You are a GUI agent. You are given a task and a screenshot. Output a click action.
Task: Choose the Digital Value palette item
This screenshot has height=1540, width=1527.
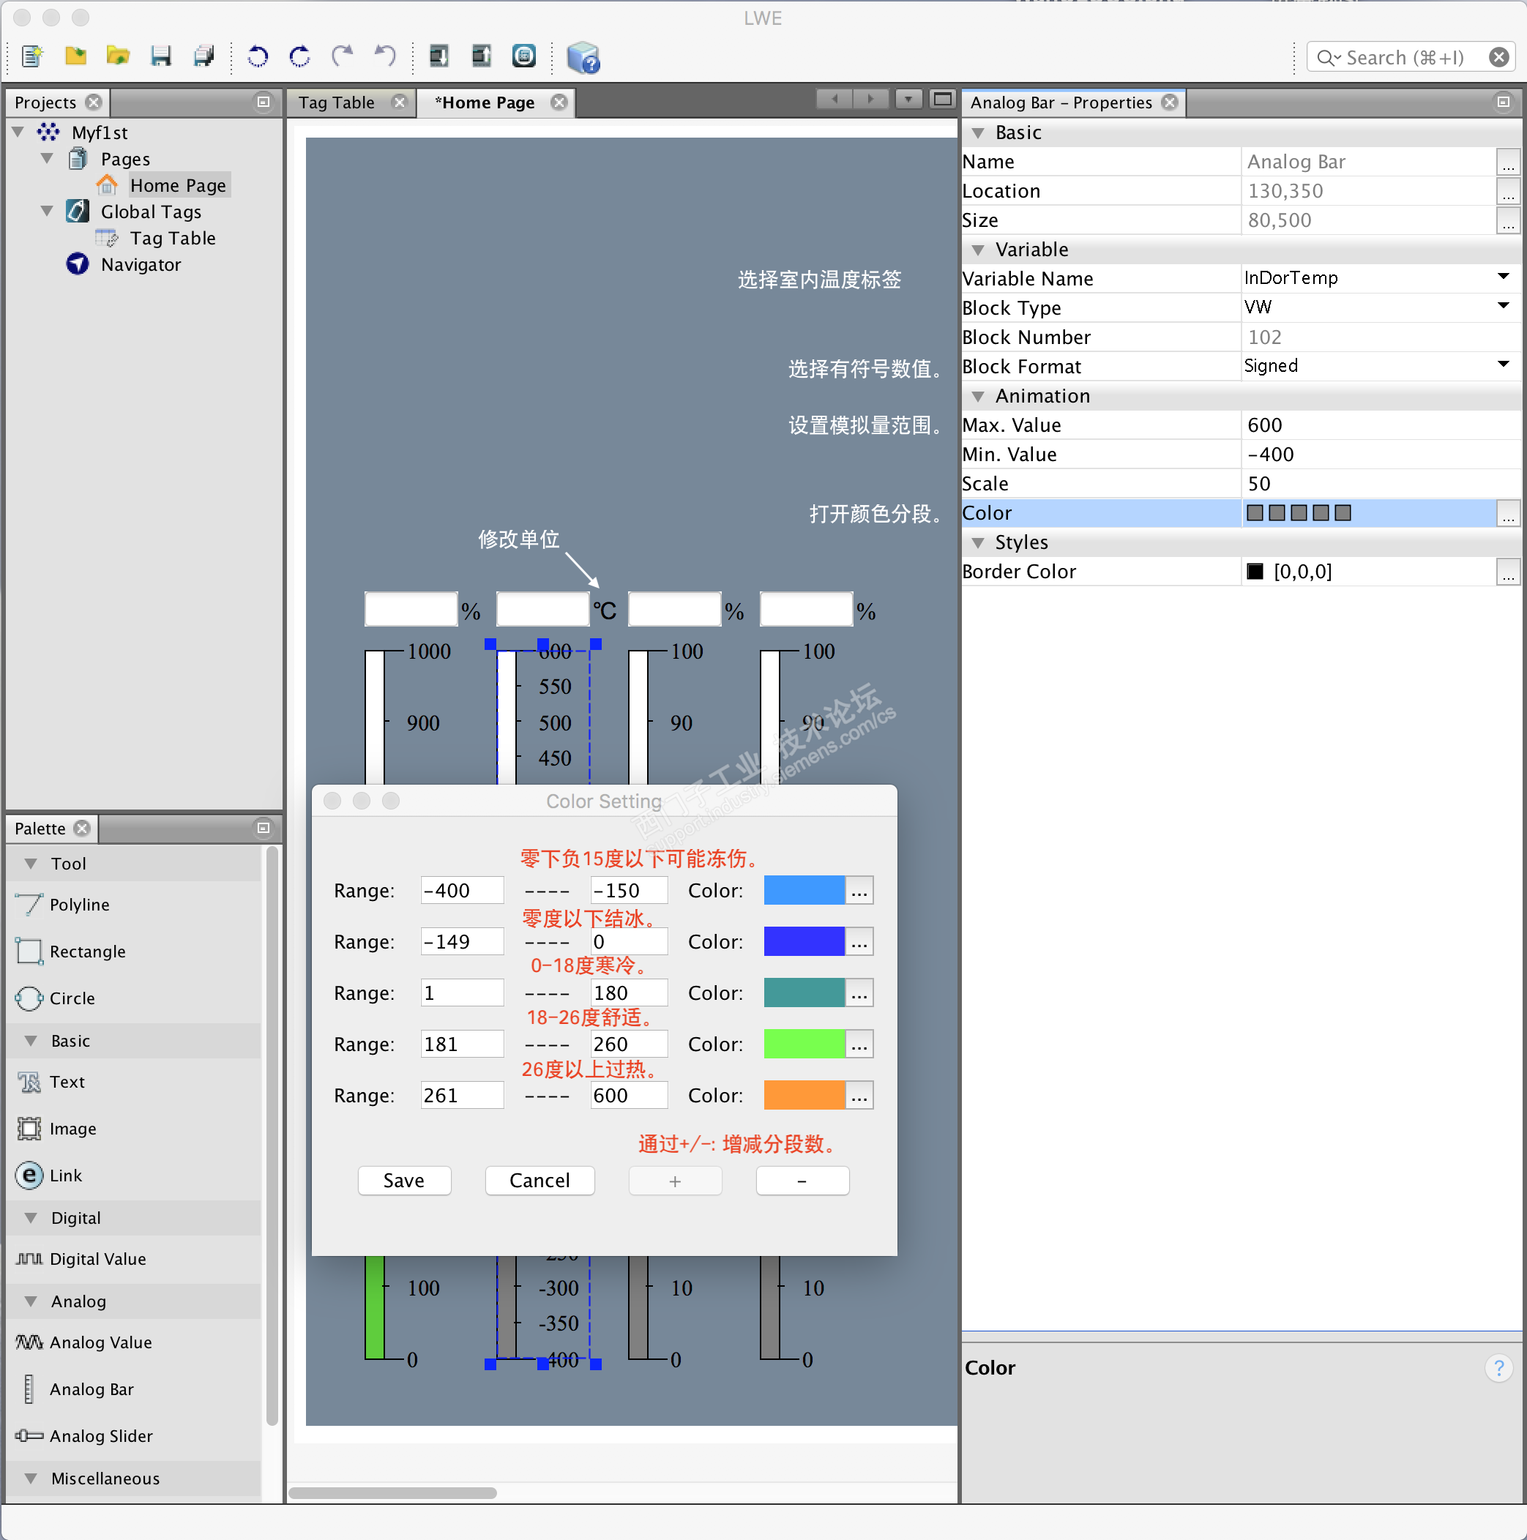coord(97,1259)
